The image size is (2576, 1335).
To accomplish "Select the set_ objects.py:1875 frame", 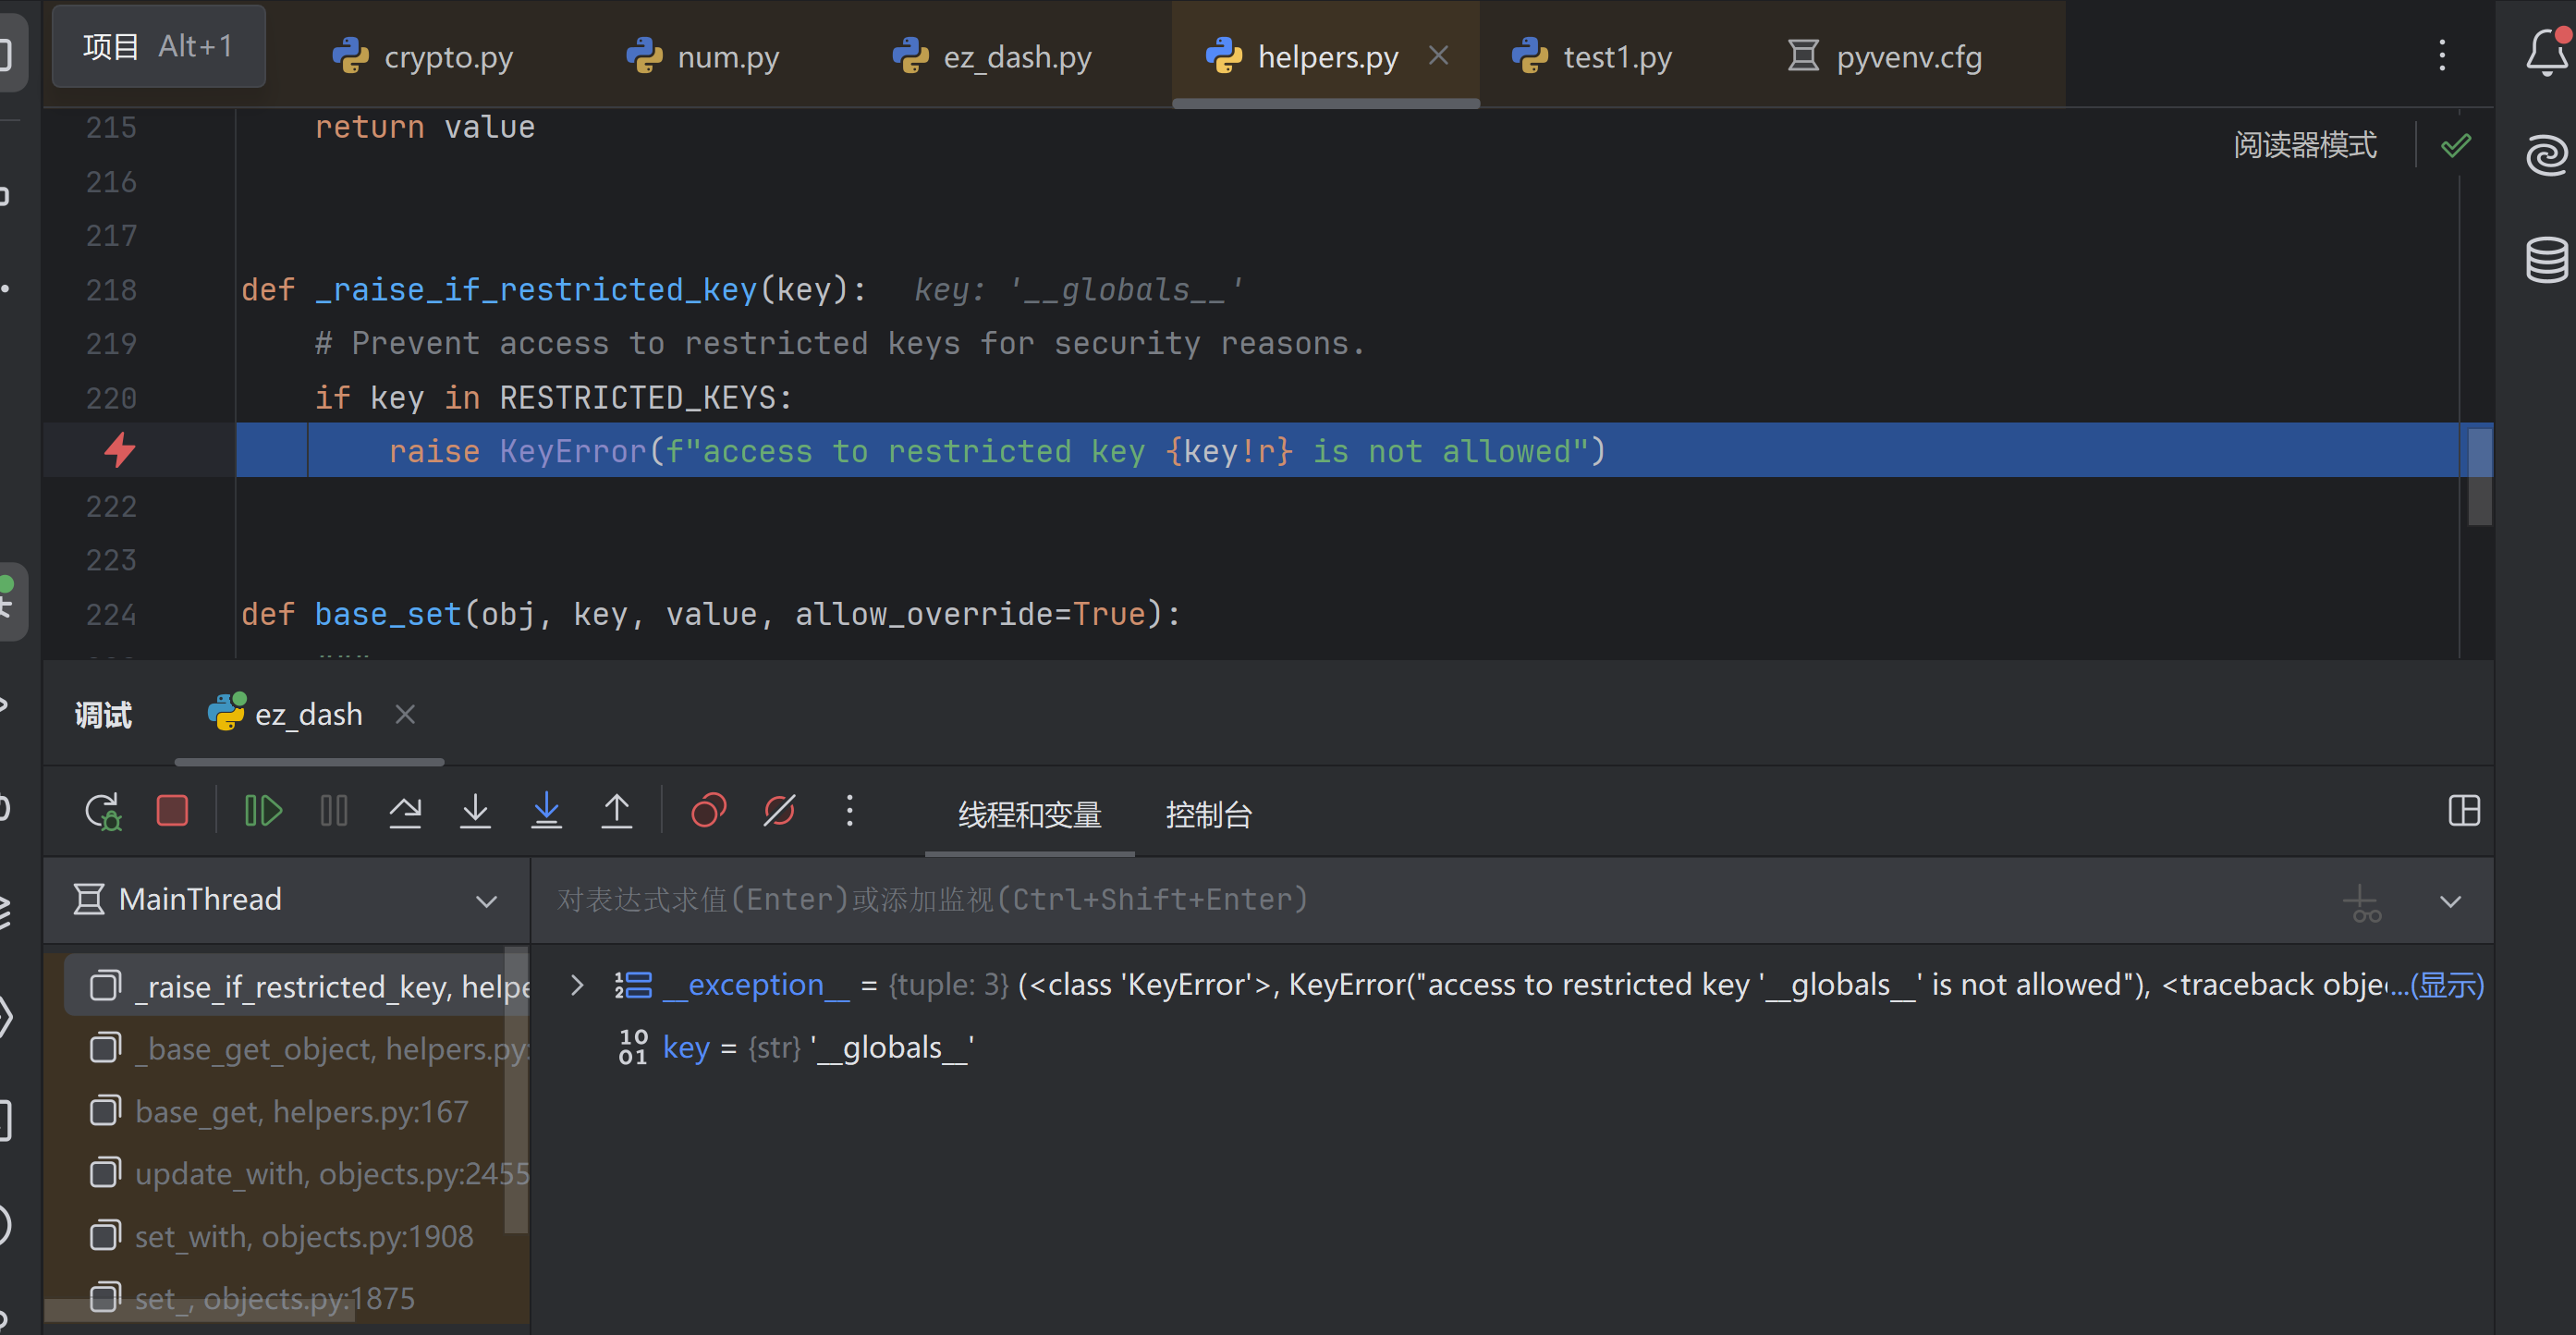I will tap(296, 1298).
